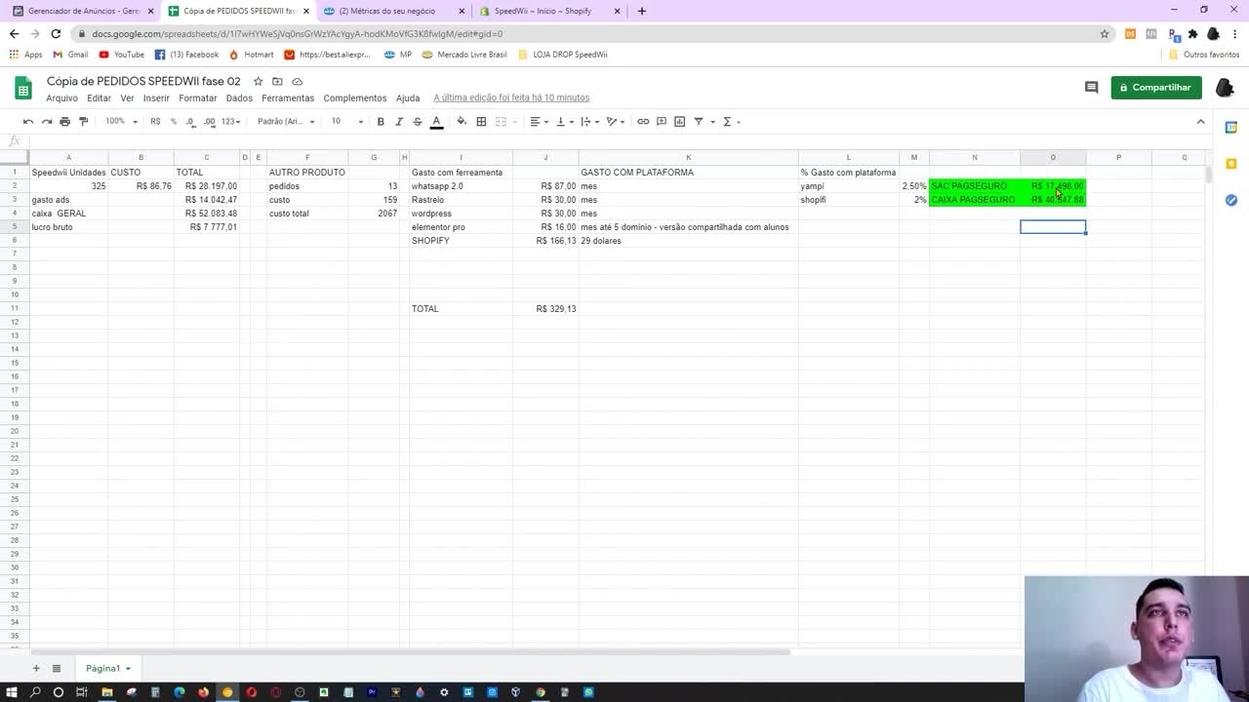Click the Windows Start button
This screenshot has width=1249, height=702.
(12, 692)
